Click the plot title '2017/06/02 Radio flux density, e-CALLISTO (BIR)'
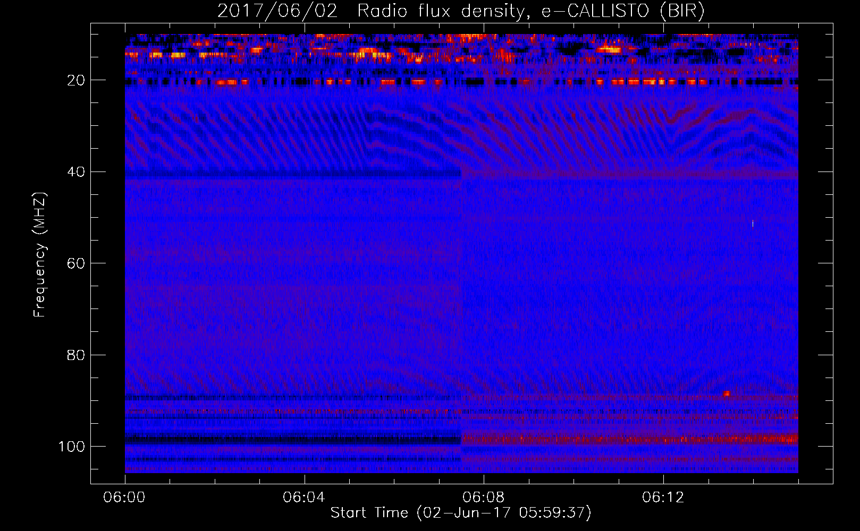This screenshot has height=531, width=860. pyautogui.click(x=461, y=11)
